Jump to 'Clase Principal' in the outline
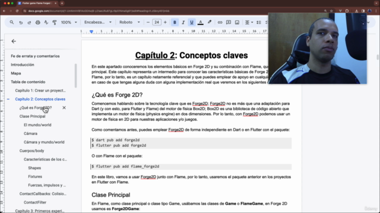This screenshot has height=213, width=380. pos(32,117)
